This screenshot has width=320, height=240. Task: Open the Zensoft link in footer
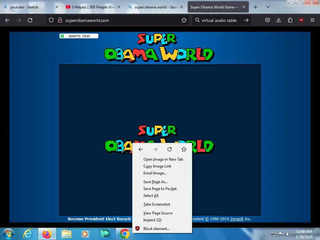click(237, 219)
